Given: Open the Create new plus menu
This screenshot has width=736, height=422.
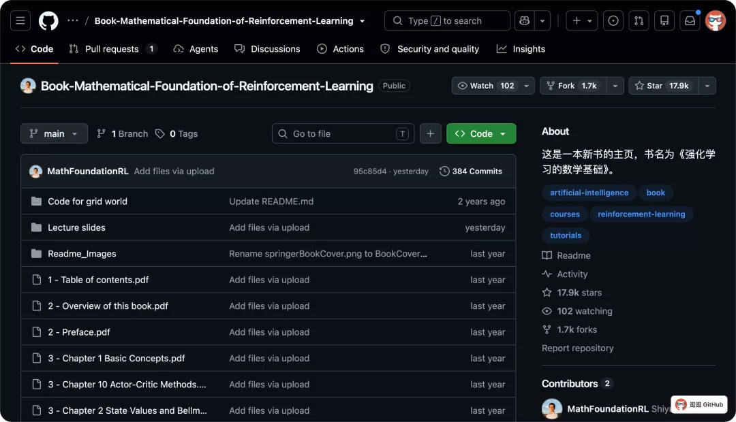Looking at the screenshot, I should click(x=582, y=20).
